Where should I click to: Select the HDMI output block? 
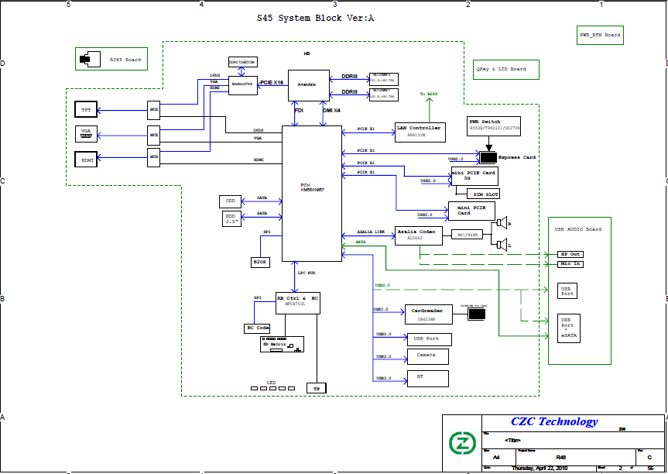click(86, 159)
